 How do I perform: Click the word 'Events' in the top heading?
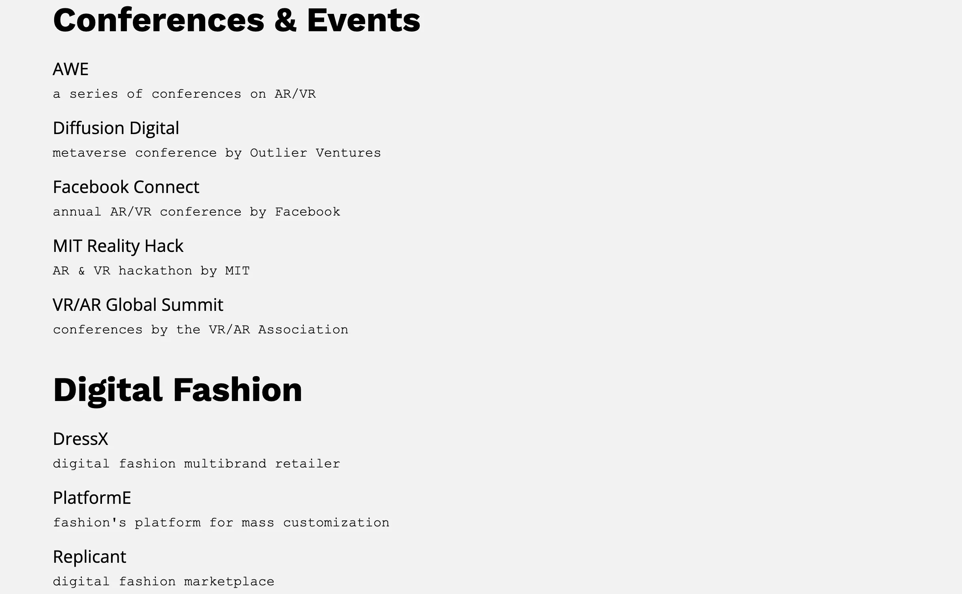point(364,20)
